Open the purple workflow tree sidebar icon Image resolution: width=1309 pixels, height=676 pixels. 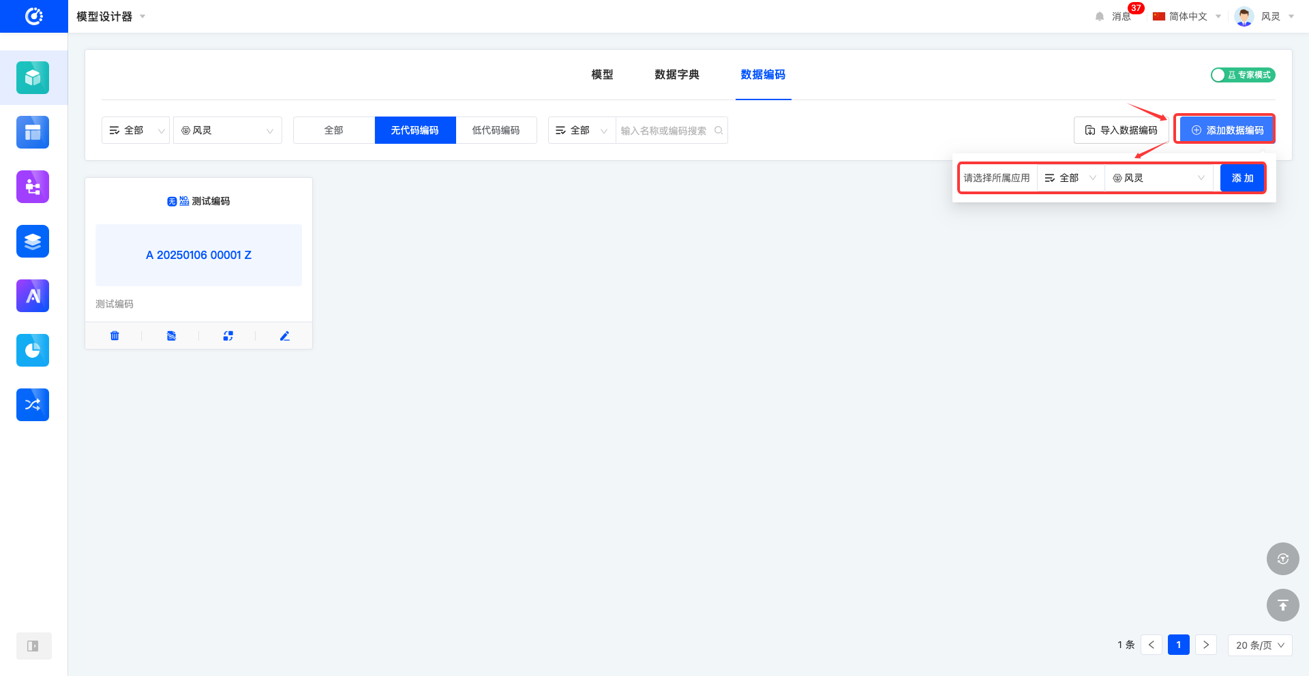pyautogui.click(x=33, y=187)
